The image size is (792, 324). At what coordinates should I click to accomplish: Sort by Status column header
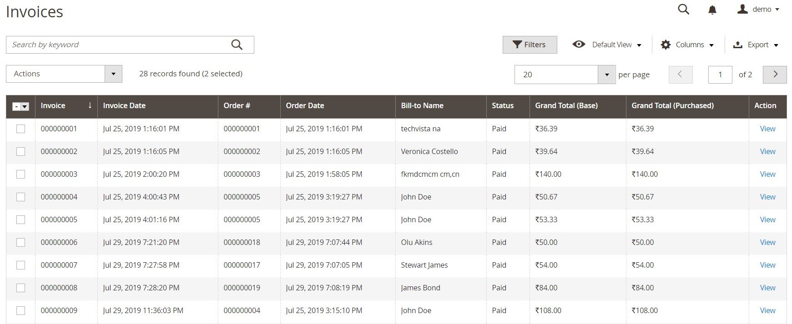point(508,105)
